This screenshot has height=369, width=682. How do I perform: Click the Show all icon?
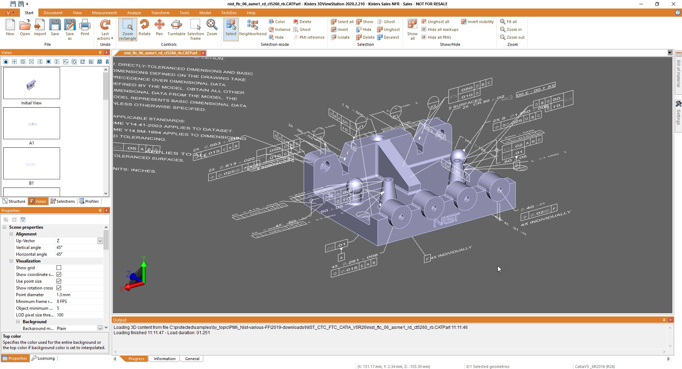[x=412, y=30]
